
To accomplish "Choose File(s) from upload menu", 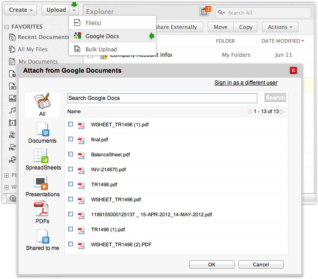I will coord(113,23).
